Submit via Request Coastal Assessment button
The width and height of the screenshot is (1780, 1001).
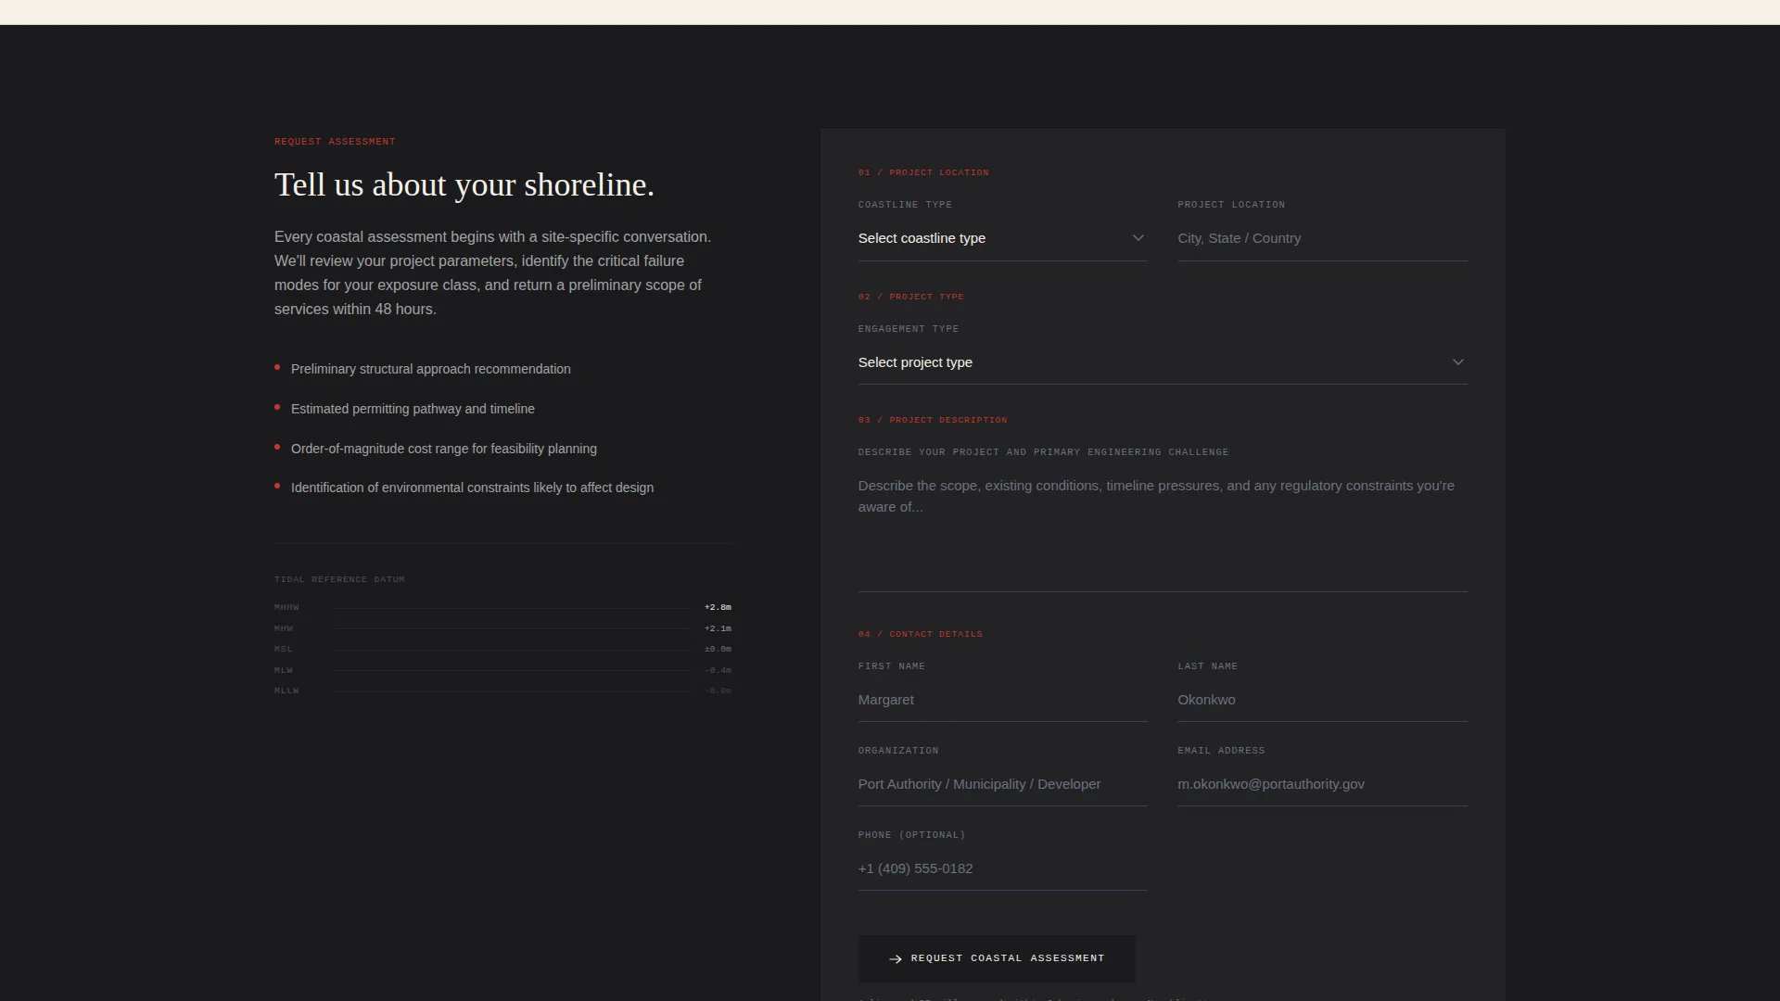(997, 958)
